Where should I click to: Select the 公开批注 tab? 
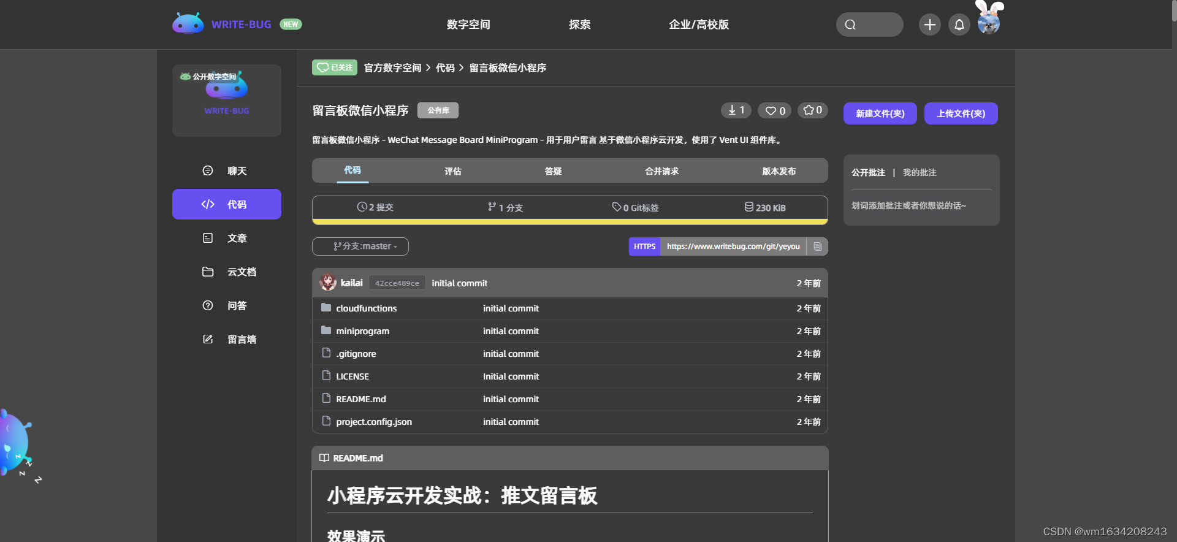868,172
